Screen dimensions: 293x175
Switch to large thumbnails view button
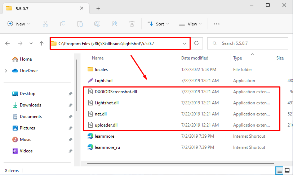tap(287, 170)
